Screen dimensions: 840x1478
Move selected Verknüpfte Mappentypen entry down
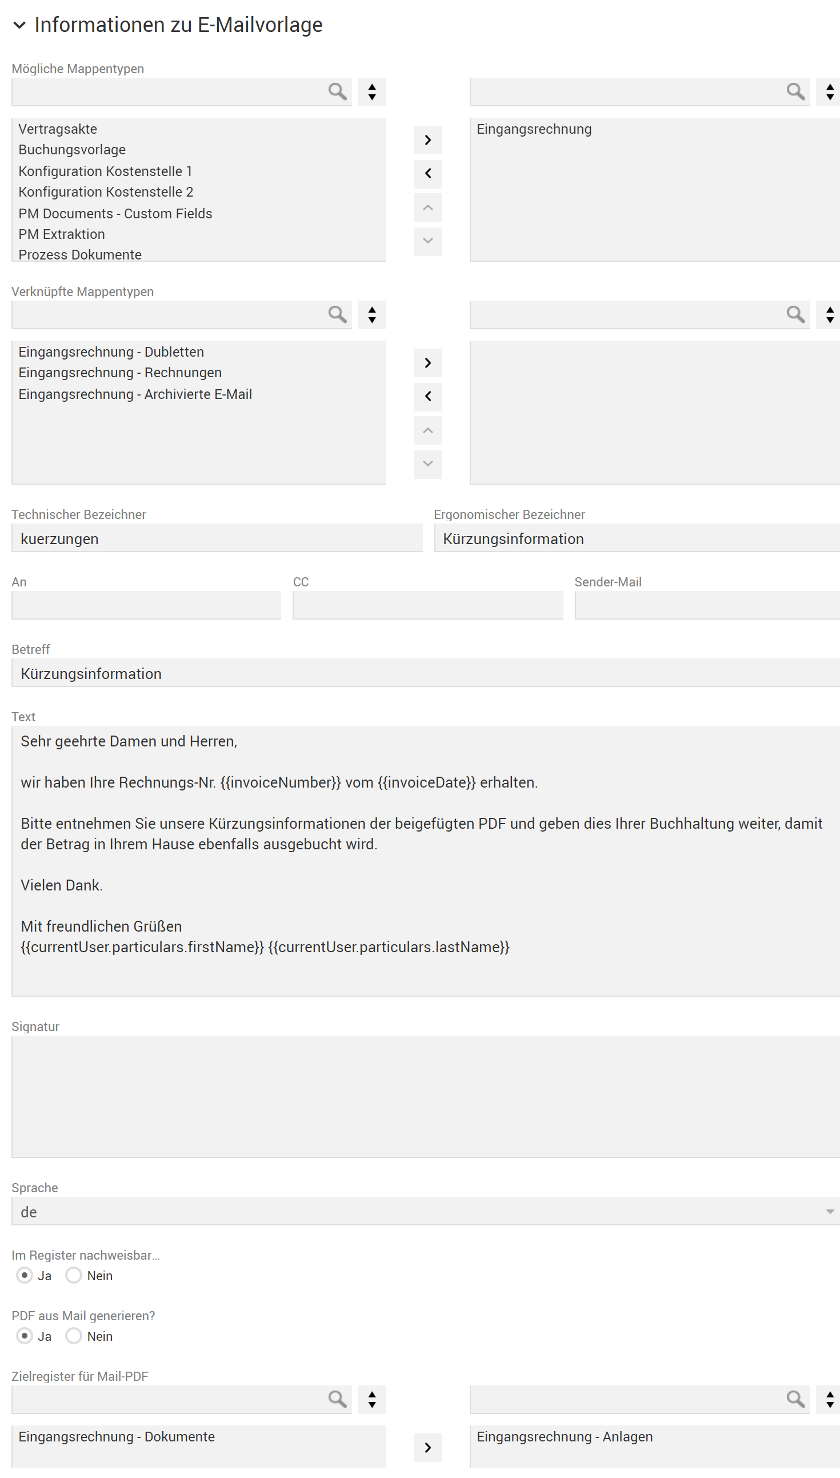(x=428, y=465)
